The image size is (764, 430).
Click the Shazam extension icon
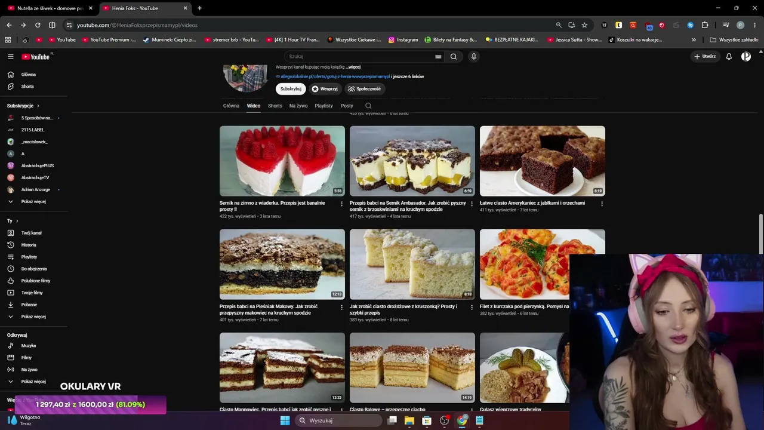click(691, 25)
